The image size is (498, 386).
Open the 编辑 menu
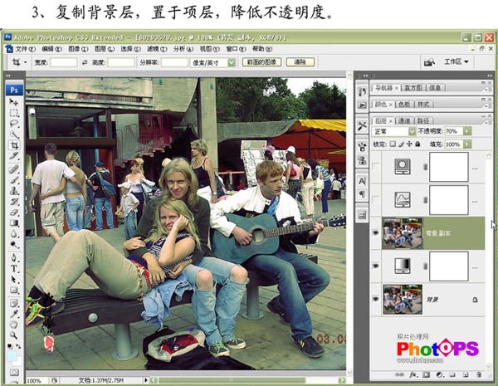[x=51, y=49]
